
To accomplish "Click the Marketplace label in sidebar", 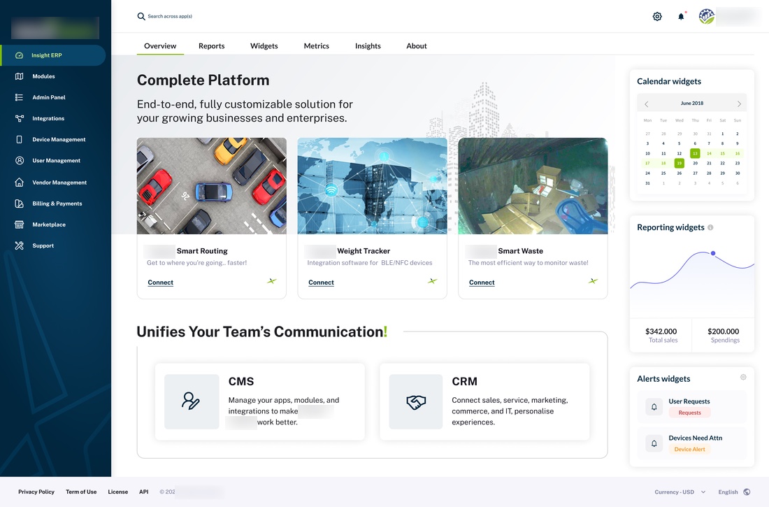I will (x=49, y=224).
